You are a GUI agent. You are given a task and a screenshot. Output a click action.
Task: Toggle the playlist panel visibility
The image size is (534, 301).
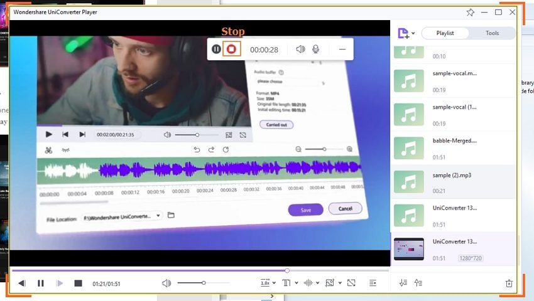pos(373,283)
